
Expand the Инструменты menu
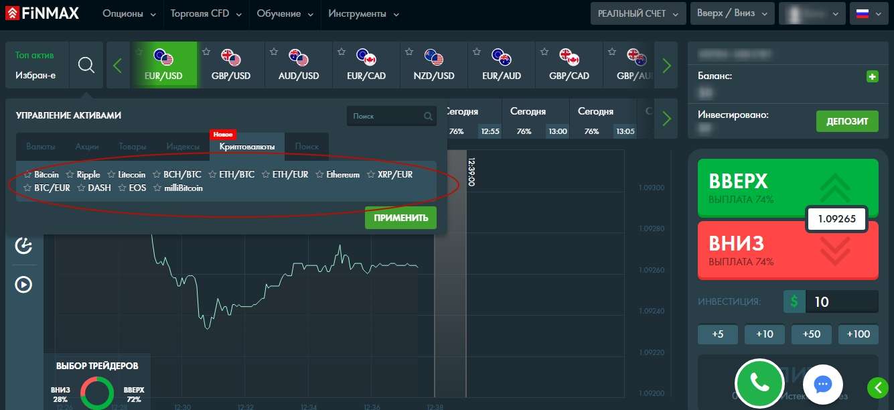[x=364, y=13]
